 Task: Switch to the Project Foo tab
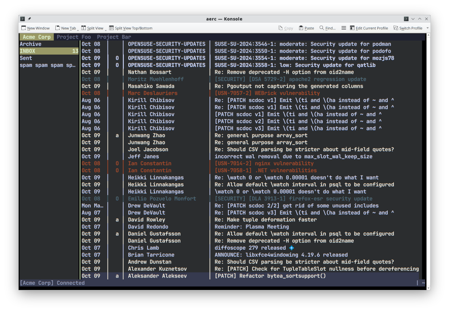74,37
